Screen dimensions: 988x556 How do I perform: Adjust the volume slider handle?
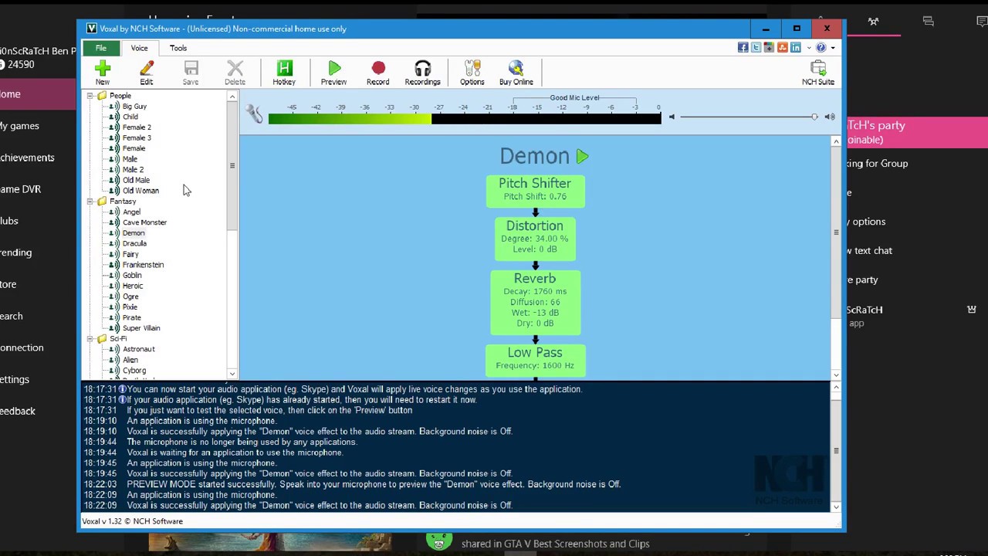[x=814, y=117]
